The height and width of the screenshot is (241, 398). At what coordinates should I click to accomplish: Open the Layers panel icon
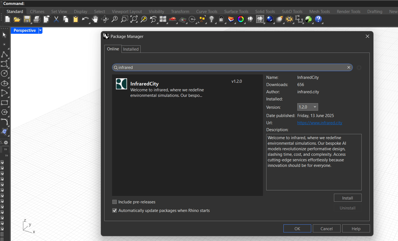click(x=231, y=19)
